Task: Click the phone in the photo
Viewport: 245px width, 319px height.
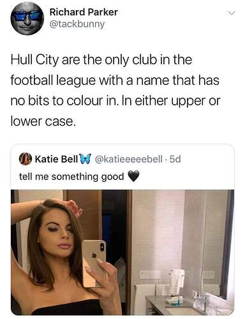Action: click(94, 263)
